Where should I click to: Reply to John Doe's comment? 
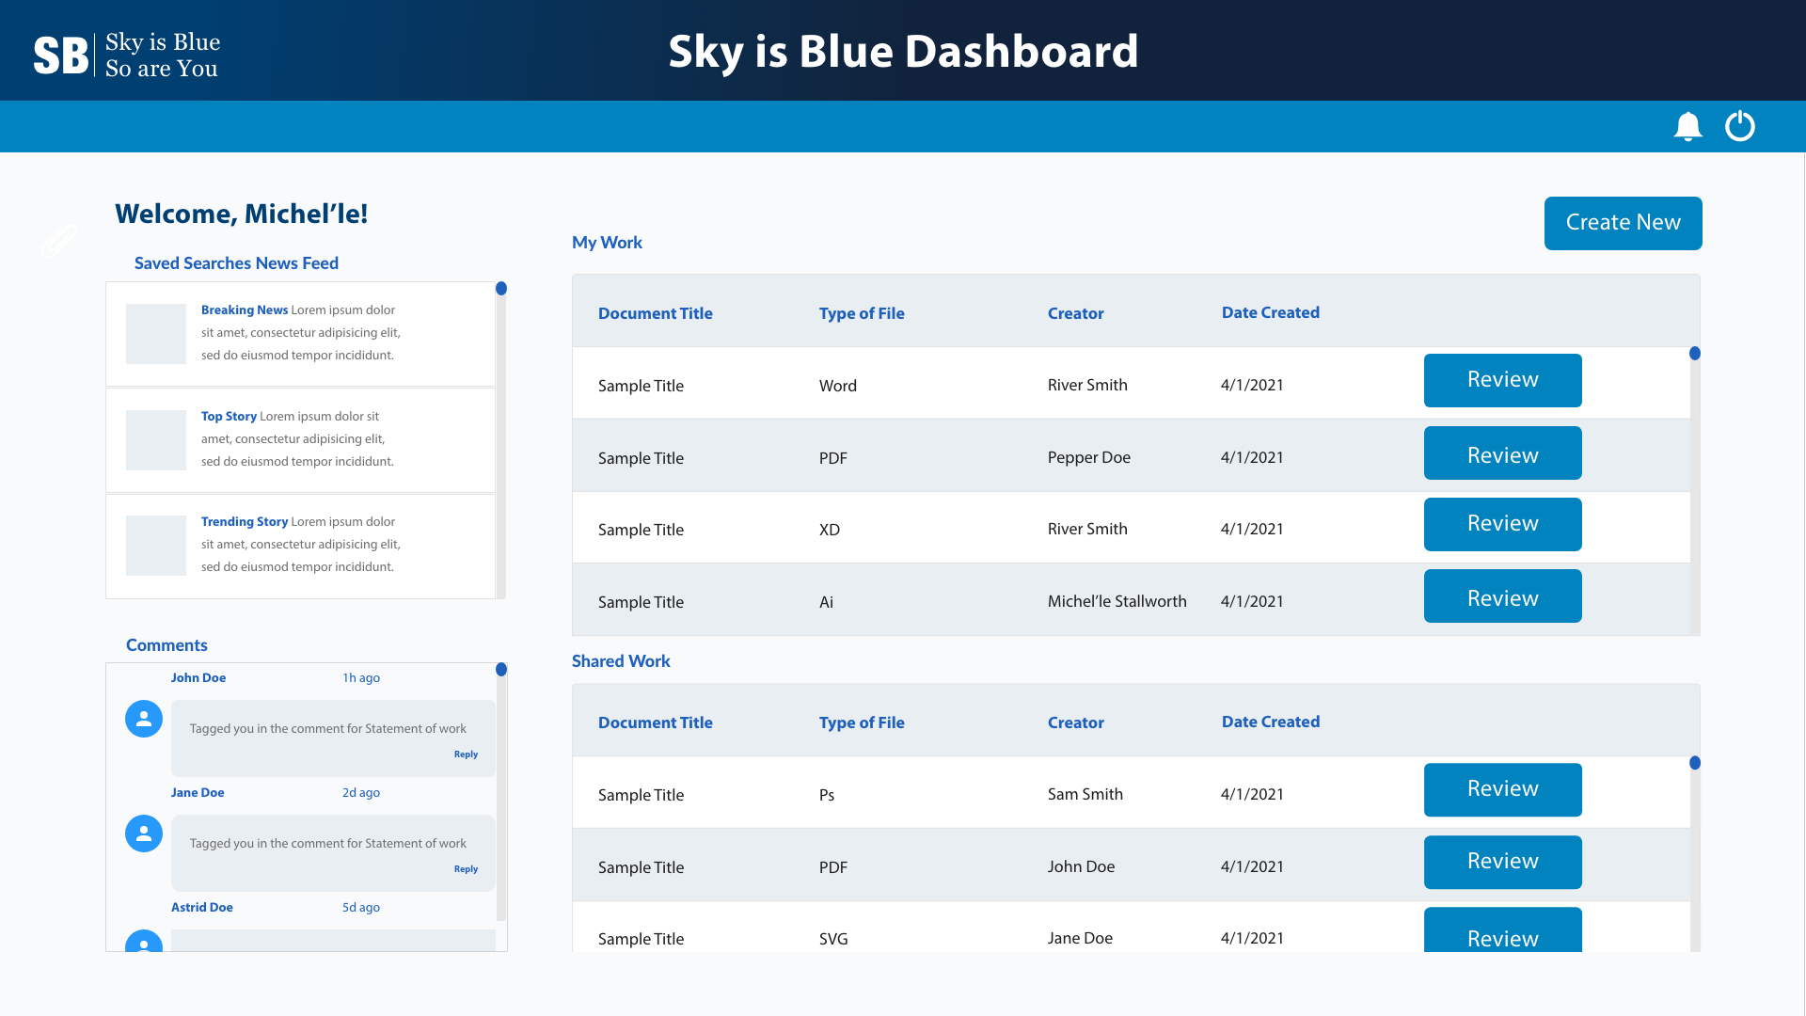click(x=466, y=754)
